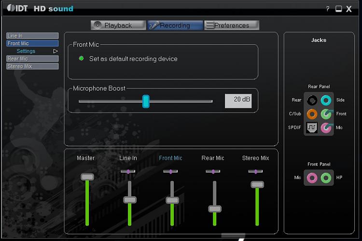Image resolution: width=362 pixels, height=241 pixels.
Task: Click the Rear Mic balance slider
Action: 213,171
